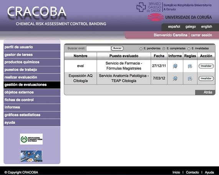Open the Reglas icon for eval row
This screenshot has width=219, height=175.
(x=190, y=66)
